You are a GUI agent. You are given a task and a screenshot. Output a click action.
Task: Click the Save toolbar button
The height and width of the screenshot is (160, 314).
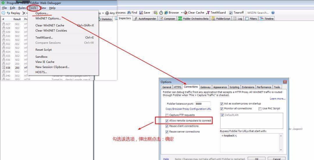click(144, 13)
